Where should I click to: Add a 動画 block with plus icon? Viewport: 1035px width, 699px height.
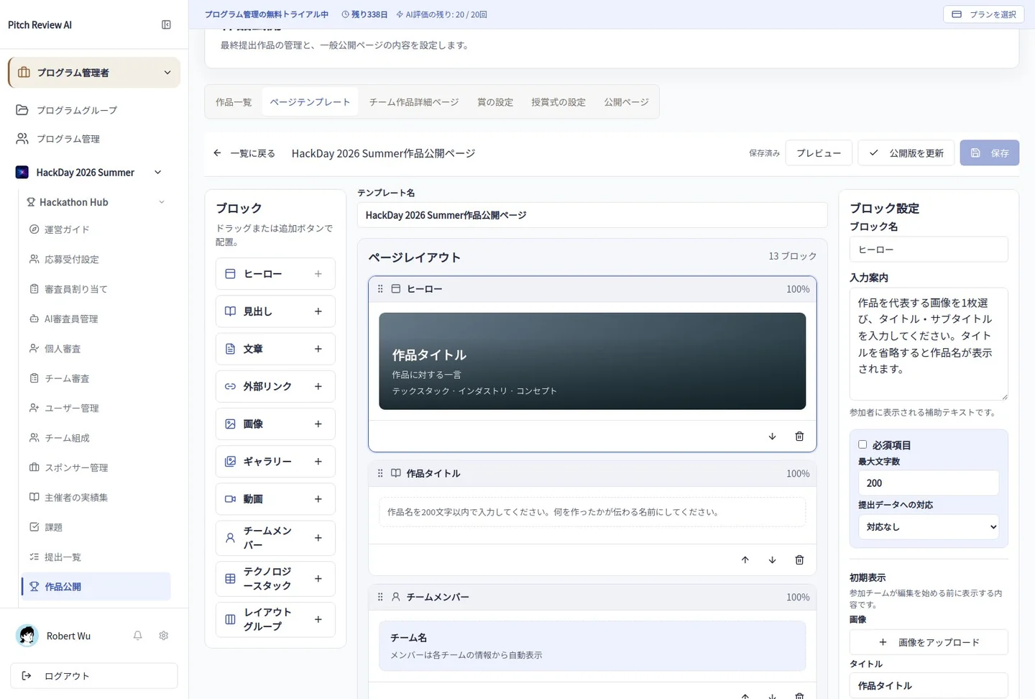point(318,499)
